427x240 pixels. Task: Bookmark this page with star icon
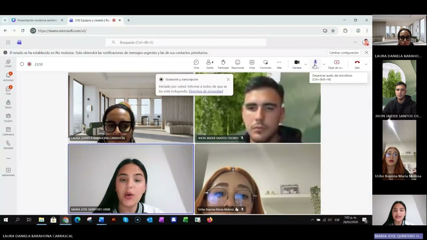(x=333, y=31)
